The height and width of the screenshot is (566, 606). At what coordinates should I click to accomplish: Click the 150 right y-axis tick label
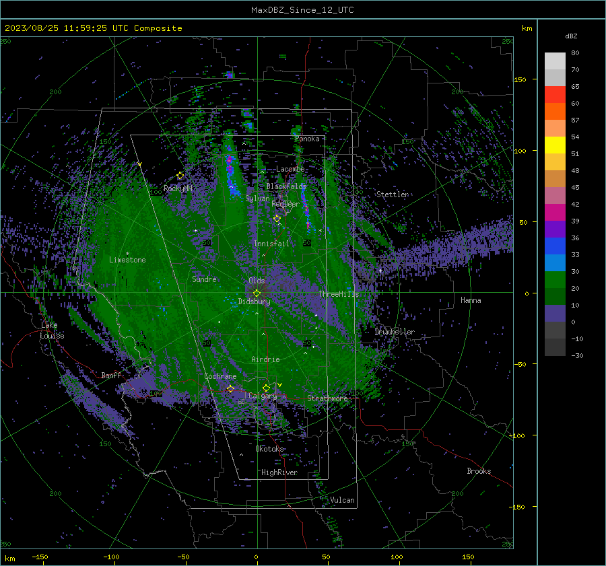click(520, 79)
